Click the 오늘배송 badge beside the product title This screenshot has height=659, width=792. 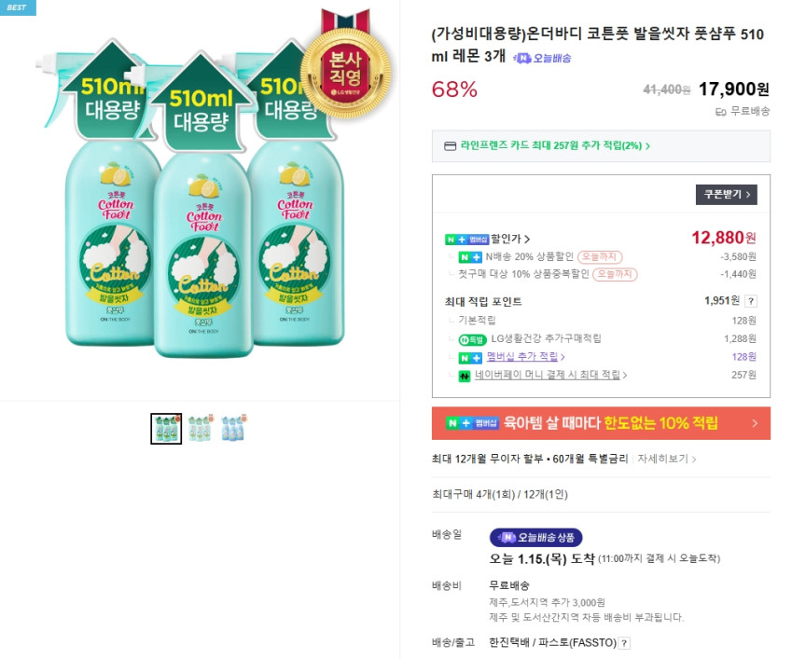(x=542, y=58)
